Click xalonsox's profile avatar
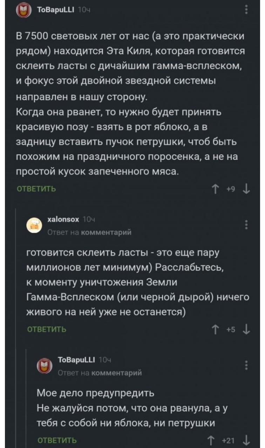Viewport: 265px width, 448px height. click(35, 225)
